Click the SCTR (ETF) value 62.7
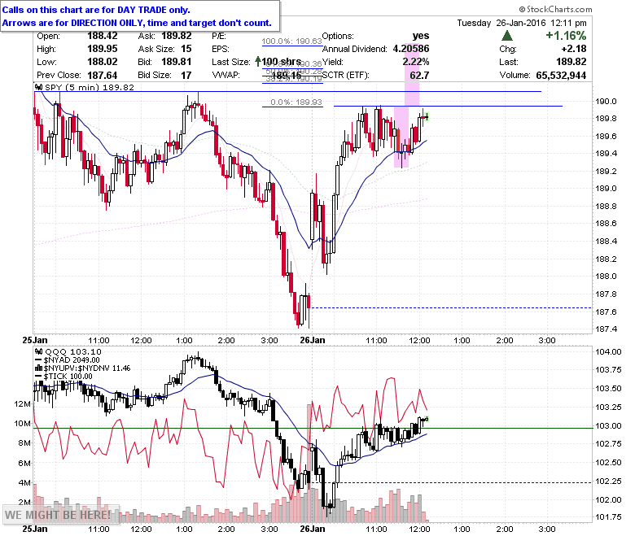Screen dimensions: 635x536 [x=419, y=75]
